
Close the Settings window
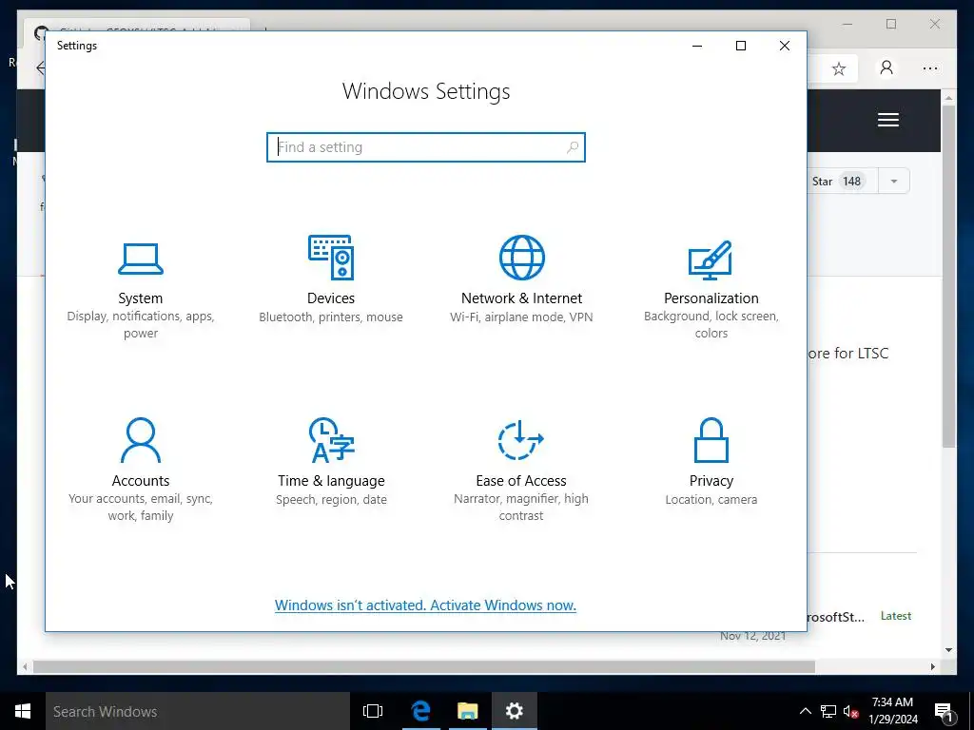785,46
